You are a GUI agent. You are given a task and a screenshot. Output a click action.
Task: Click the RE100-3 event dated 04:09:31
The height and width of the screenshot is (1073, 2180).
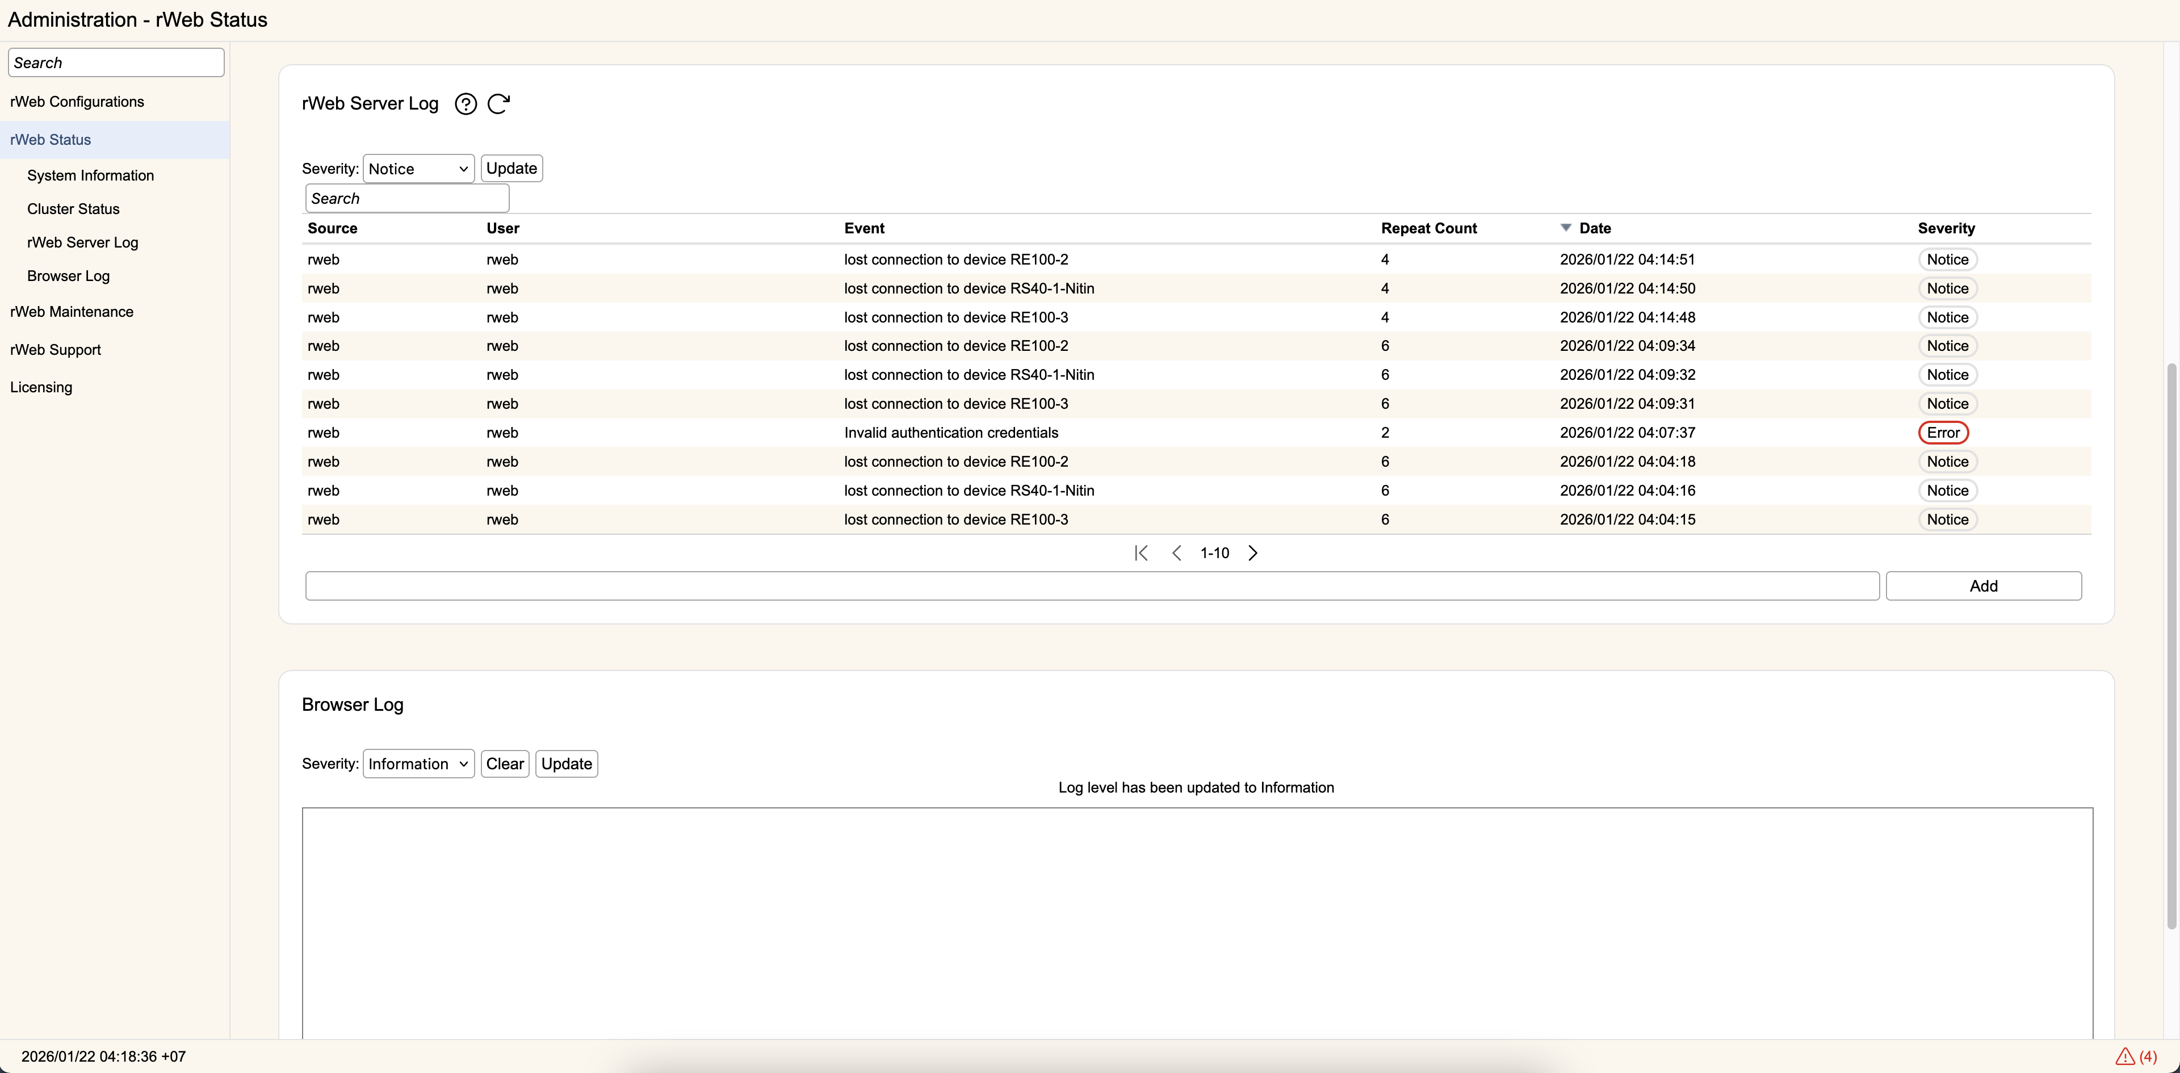[x=956, y=404]
